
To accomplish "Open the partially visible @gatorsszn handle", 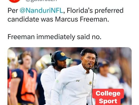I will tap(41, 1).
